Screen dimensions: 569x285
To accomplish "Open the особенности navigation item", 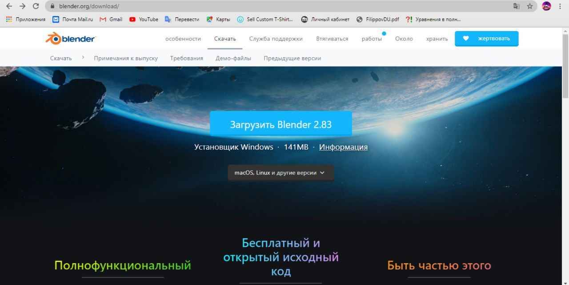I will pos(183,39).
